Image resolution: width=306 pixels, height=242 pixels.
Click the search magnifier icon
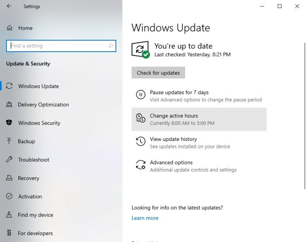(111, 46)
